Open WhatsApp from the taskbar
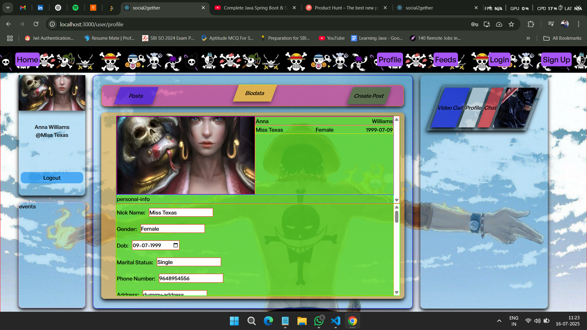Screen dimensions: 587x330 click(319, 321)
